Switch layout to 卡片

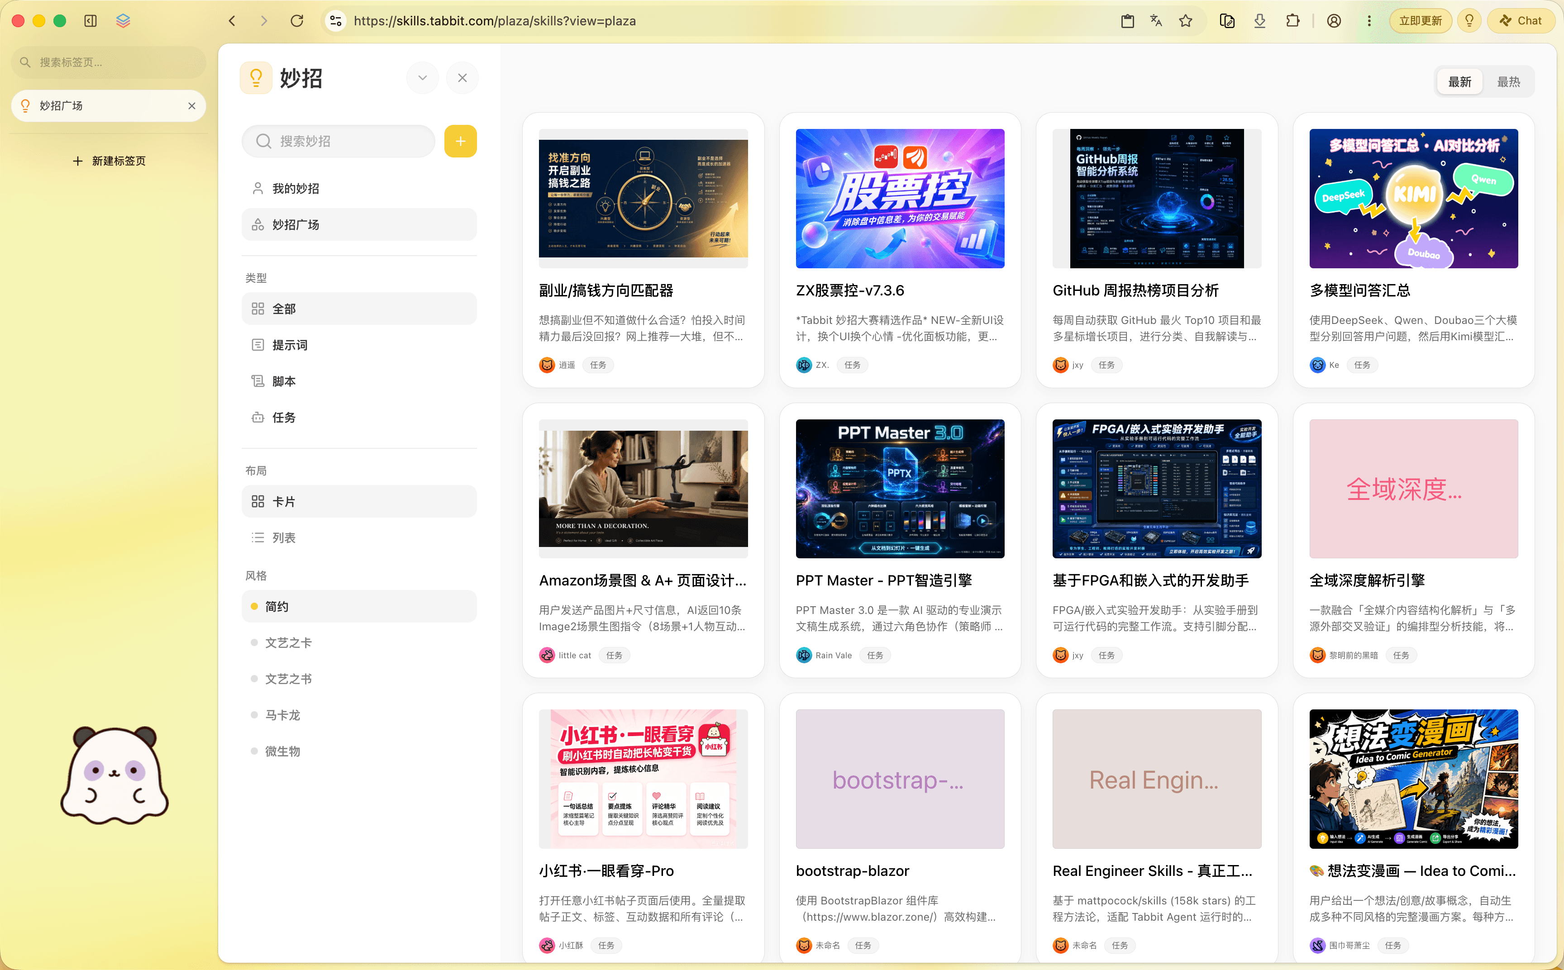(358, 502)
